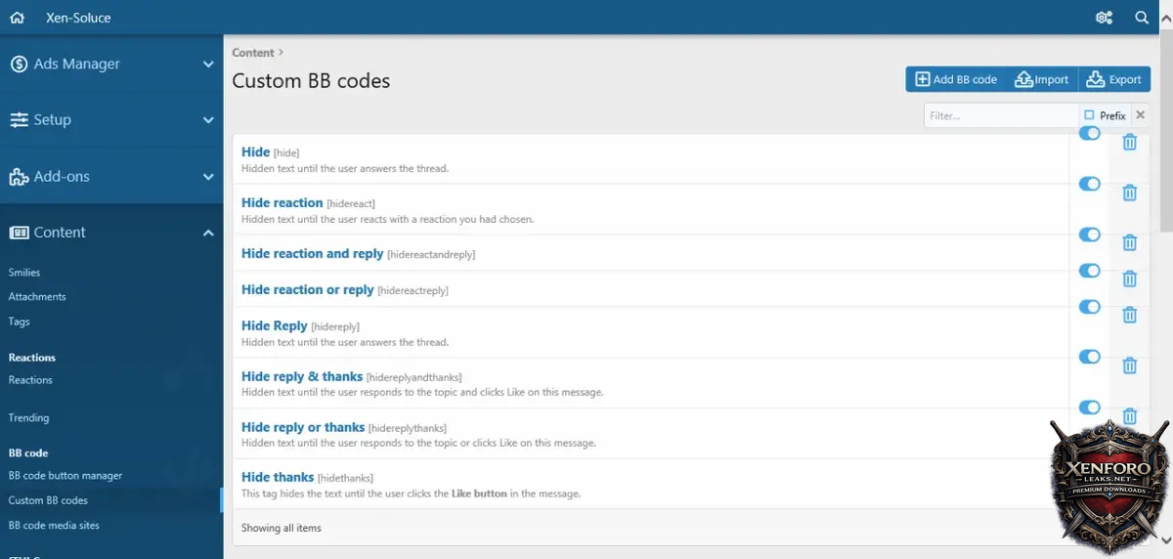Delete the Hide Reply BB code
The width and height of the screenshot is (1173, 559).
[x=1129, y=315]
